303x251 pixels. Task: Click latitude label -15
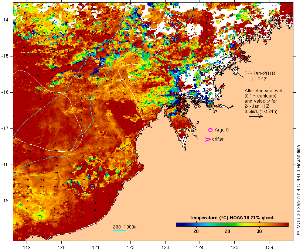tap(4, 56)
